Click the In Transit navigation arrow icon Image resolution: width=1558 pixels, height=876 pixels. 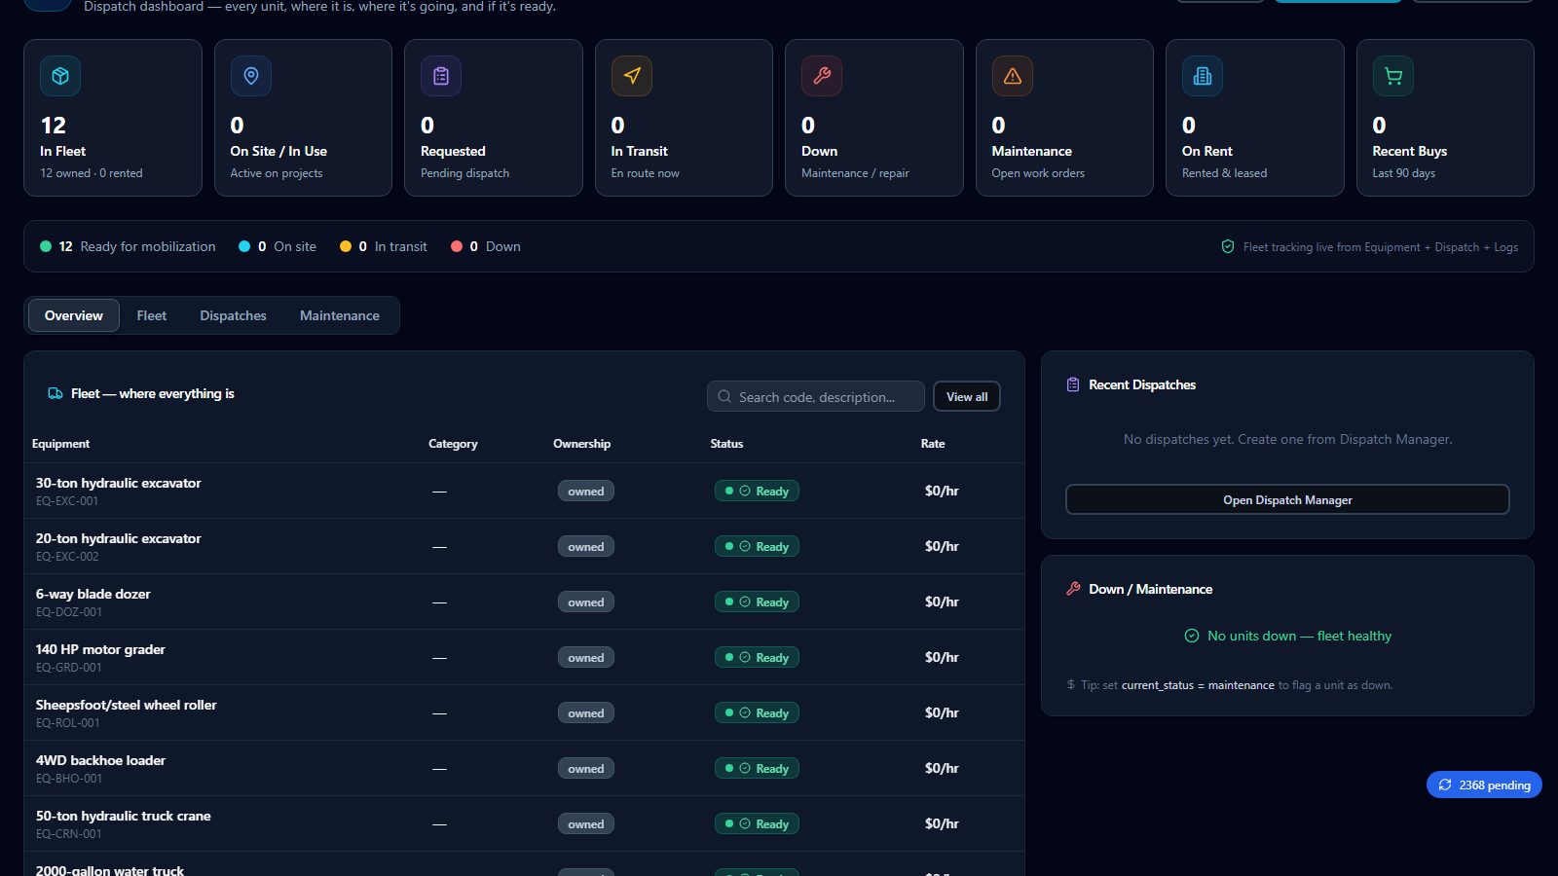[632, 76]
